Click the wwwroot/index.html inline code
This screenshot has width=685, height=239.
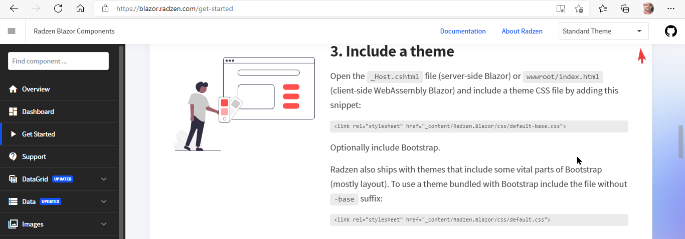click(x=563, y=76)
